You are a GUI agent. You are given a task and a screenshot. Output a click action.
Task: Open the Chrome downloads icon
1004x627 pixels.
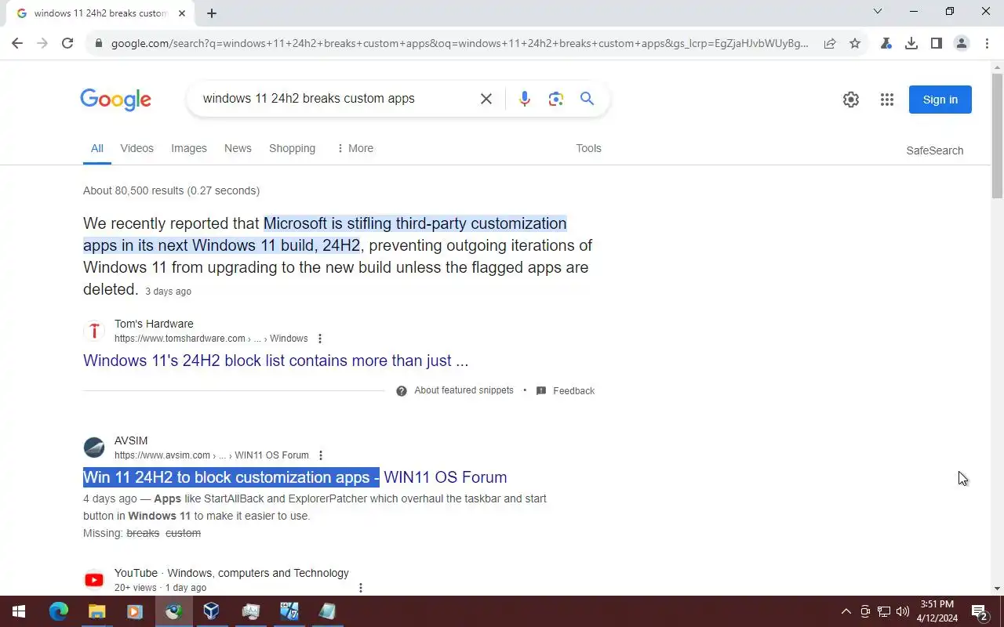click(x=911, y=43)
